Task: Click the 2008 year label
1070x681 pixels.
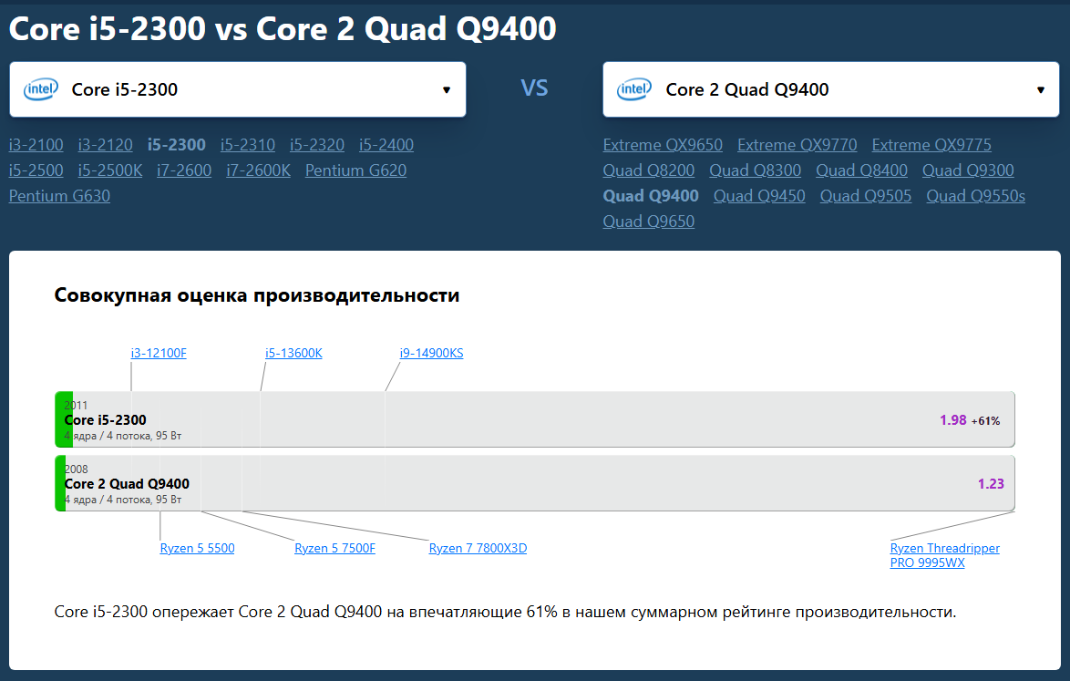Action: [x=76, y=469]
